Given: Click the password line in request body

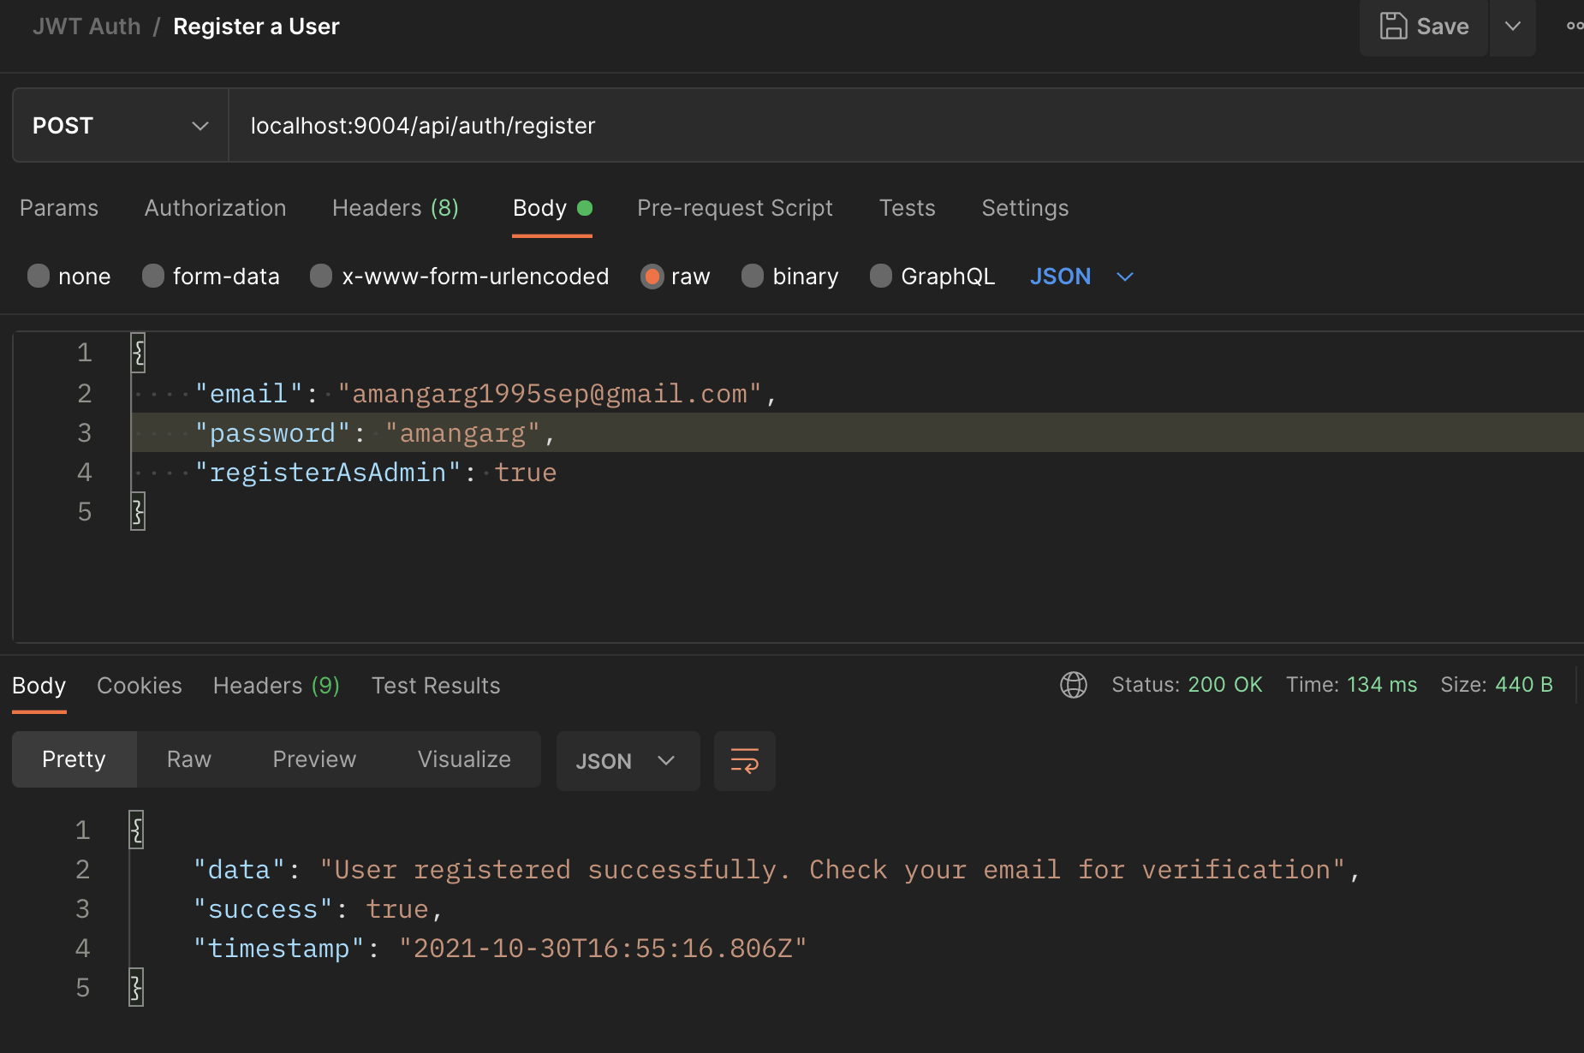Looking at the screenshot, I should tap(374, 433).
